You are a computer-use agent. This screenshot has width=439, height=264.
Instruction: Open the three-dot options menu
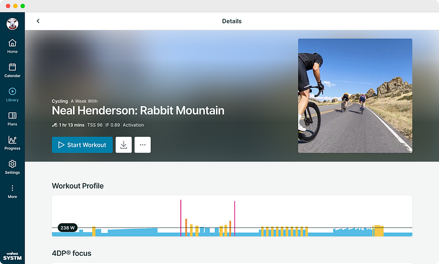click(142, 145)
